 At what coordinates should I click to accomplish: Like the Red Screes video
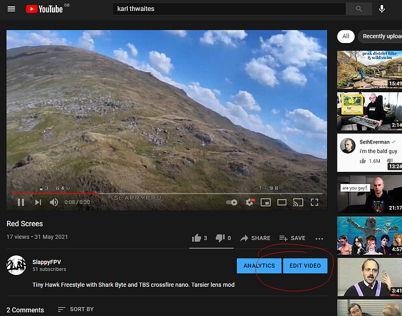coord(200,238)
